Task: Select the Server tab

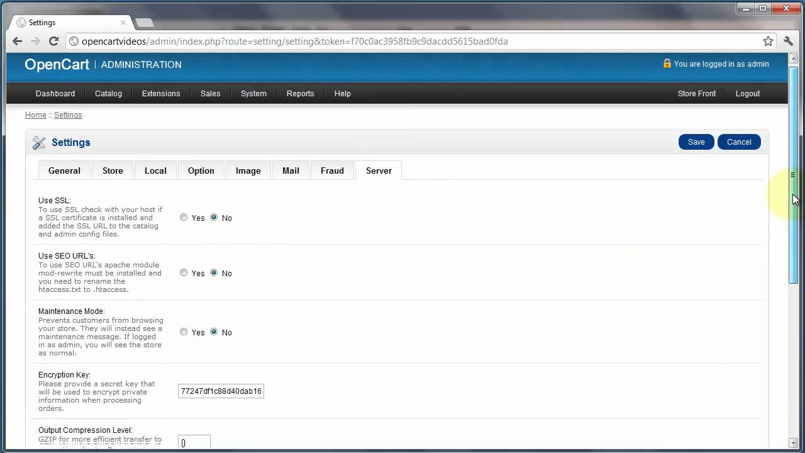Action: pos(379,171)
